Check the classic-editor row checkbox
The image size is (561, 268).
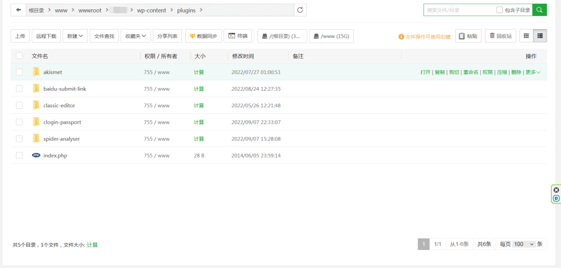[x=19, y=106]
